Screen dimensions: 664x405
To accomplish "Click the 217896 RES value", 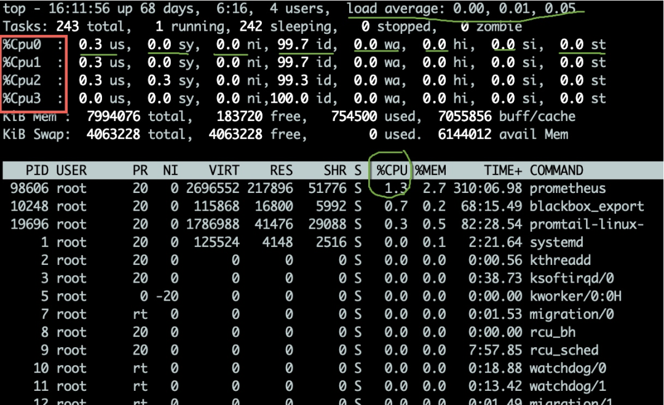I will coord(270,188).
